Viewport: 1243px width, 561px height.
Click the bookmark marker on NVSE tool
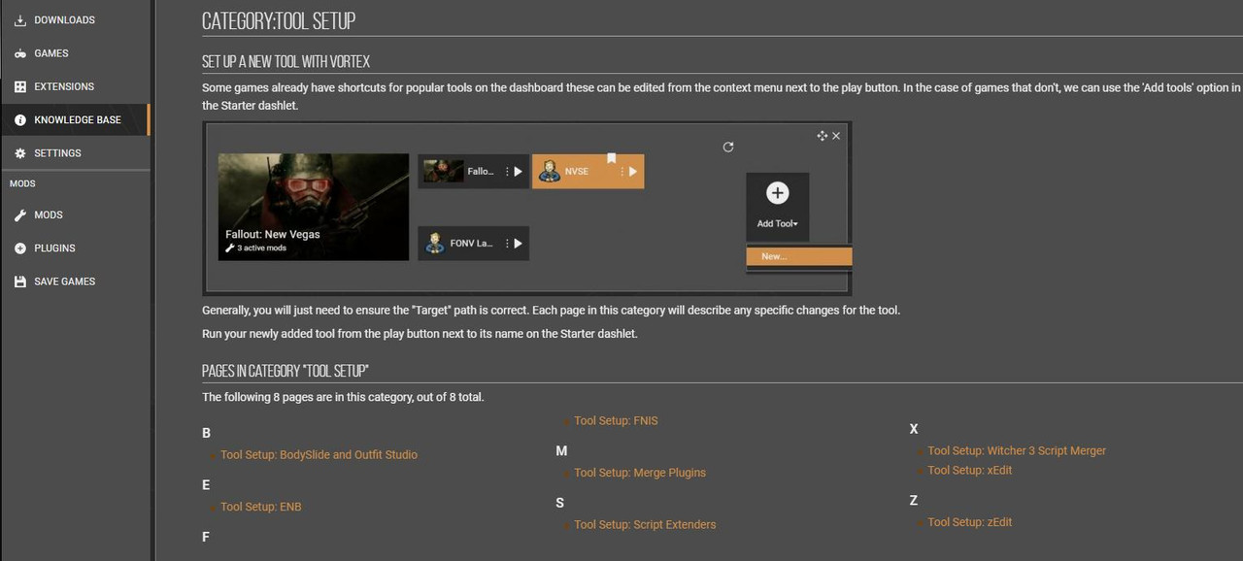tap(612, 158)
